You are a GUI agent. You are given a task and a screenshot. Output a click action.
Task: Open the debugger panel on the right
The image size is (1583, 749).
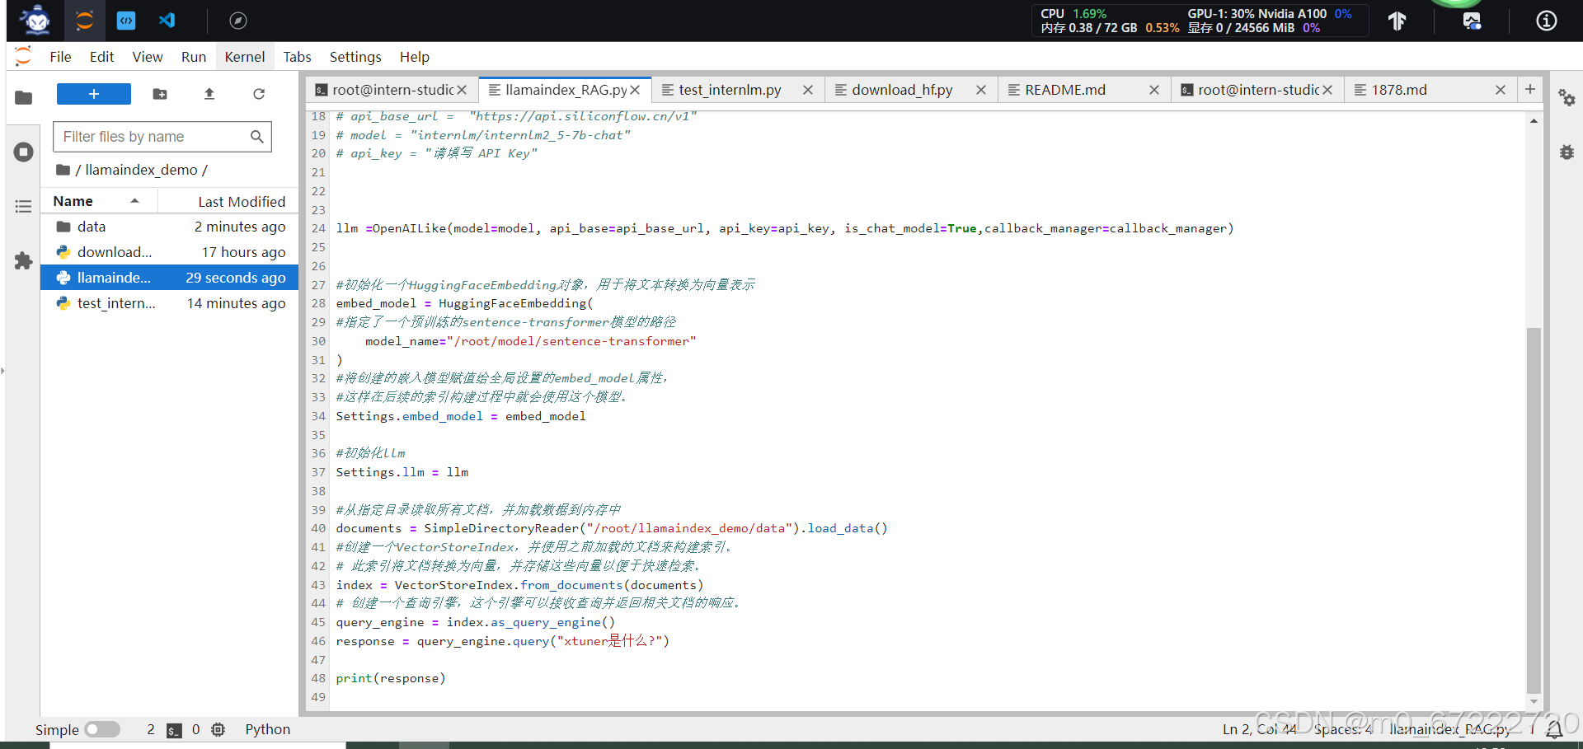coord(1567,152)
